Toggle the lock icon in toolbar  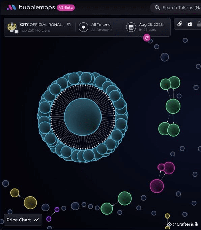[x=199, y=24]
